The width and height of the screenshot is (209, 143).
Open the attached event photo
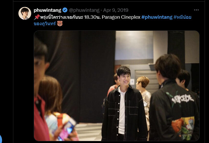pyautogui.click(x=117, y=86)
